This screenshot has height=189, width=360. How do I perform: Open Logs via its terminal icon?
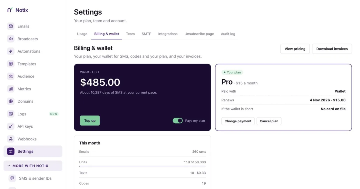11,114
